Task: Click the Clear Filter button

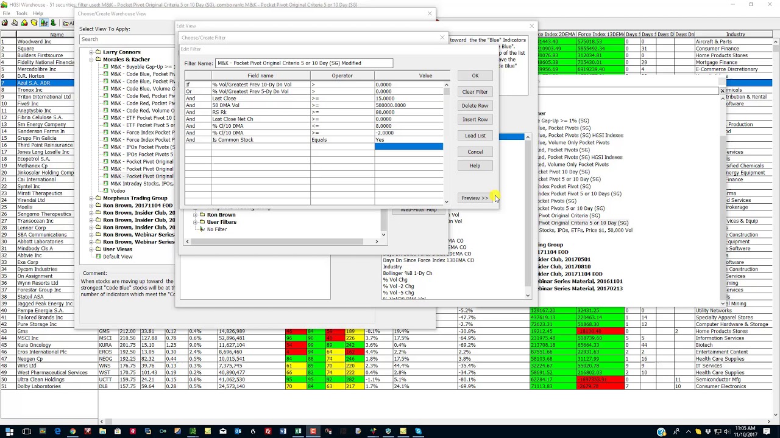Action: pyautogui.click(x=475, y=92)
